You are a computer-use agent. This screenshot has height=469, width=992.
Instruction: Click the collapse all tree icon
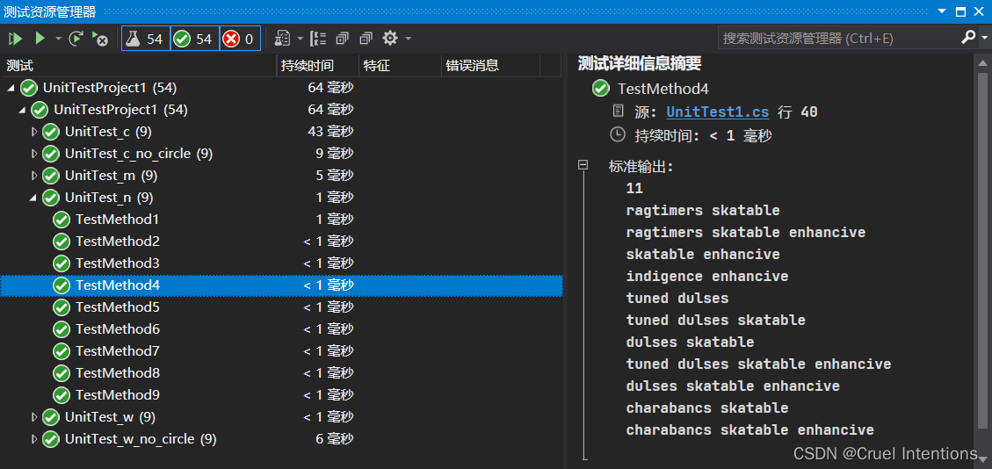(366, 39)
